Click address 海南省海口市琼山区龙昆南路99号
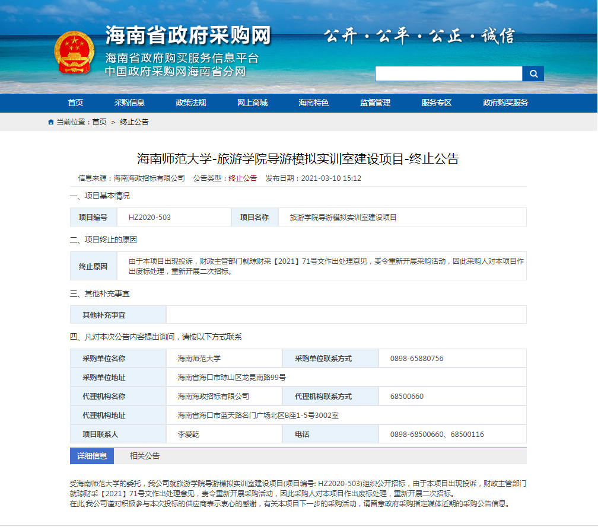Screen dimensions: 598x527 (231, 378)
